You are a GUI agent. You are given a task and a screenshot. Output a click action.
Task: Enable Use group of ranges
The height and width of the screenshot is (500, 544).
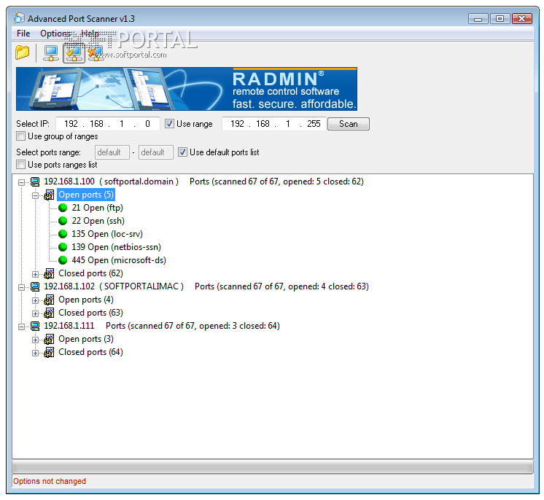21,136
